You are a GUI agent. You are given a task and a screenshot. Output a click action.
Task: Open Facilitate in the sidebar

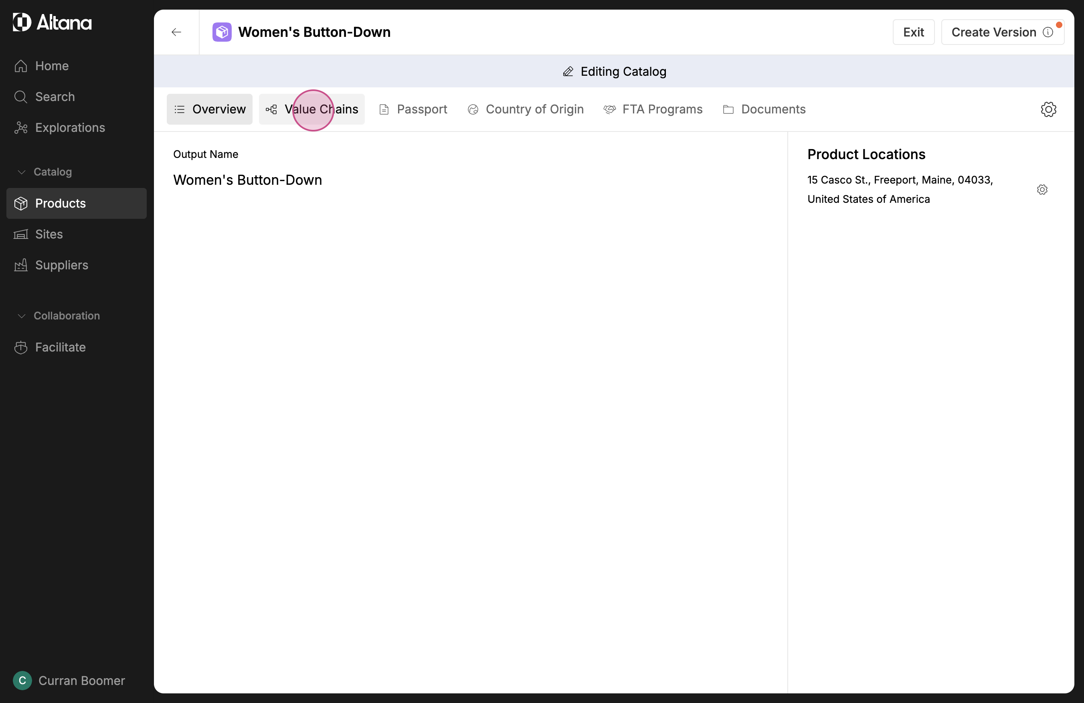60,347
